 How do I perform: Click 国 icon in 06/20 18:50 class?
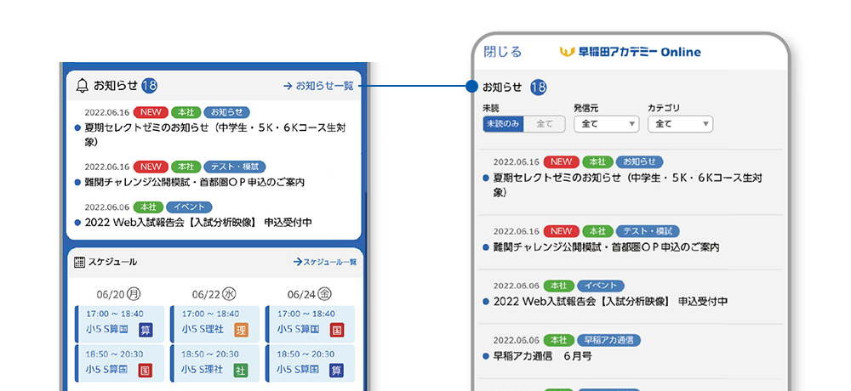click(146, 370)
